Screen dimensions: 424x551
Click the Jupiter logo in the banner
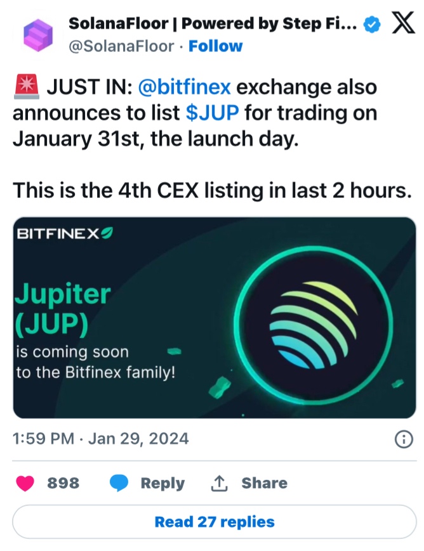(313, 325)
